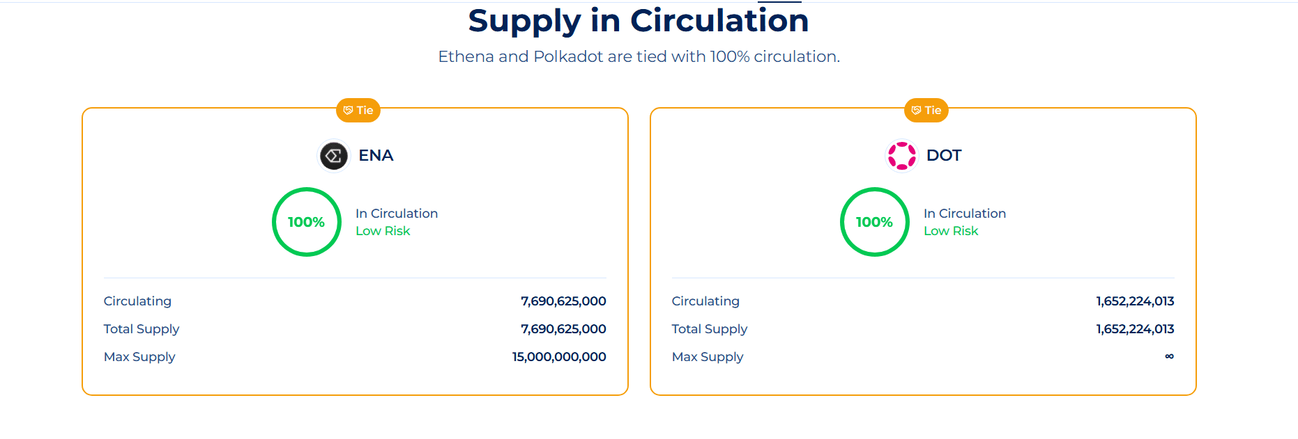Click ENA circulating value 7,690,625,000

[563, 301]
